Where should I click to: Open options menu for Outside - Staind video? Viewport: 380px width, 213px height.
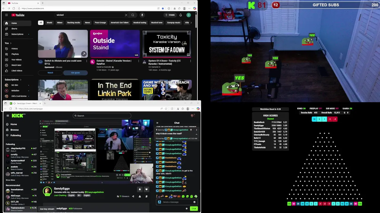[138, 61]
